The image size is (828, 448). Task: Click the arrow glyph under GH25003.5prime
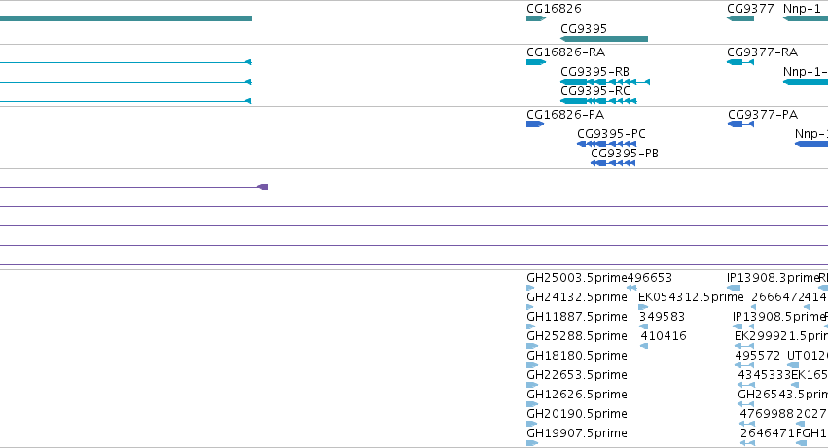pyautogui.click(x=530, y=288)
